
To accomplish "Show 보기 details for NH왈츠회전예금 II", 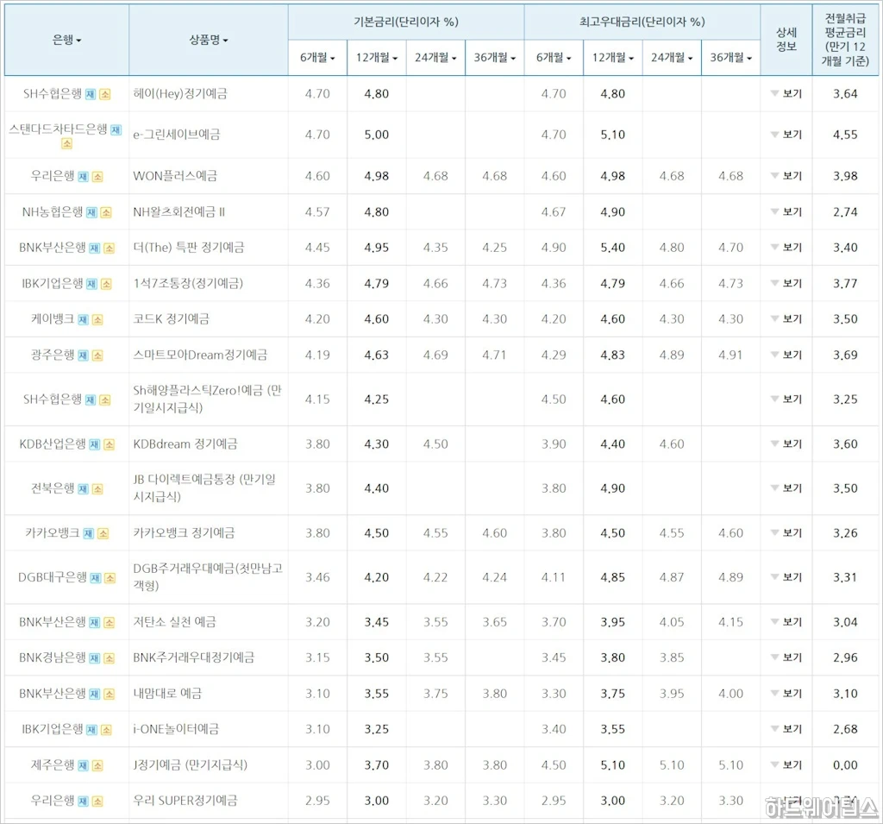I will (x=786, y=212).
